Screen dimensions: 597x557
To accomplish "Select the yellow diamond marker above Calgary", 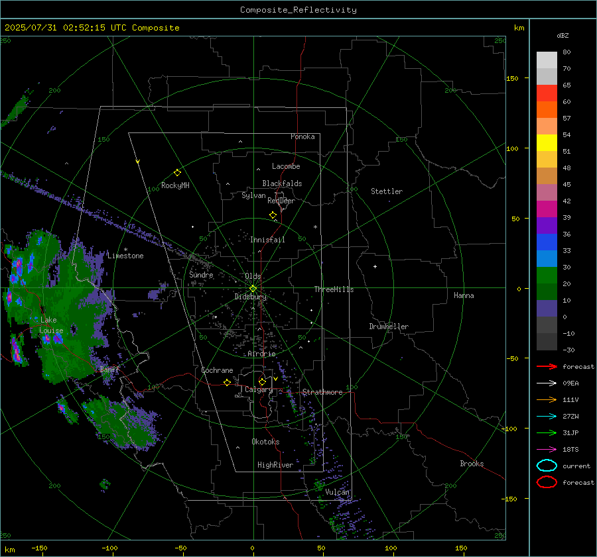I will tap(262, 381).
